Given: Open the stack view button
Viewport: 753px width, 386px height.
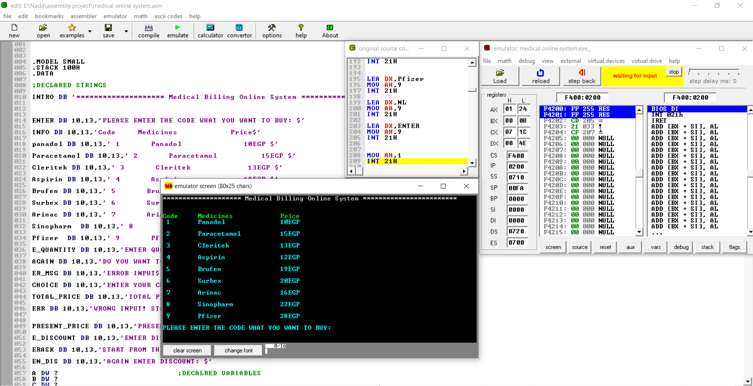Looking at the screenshot, I should [708, 247].
